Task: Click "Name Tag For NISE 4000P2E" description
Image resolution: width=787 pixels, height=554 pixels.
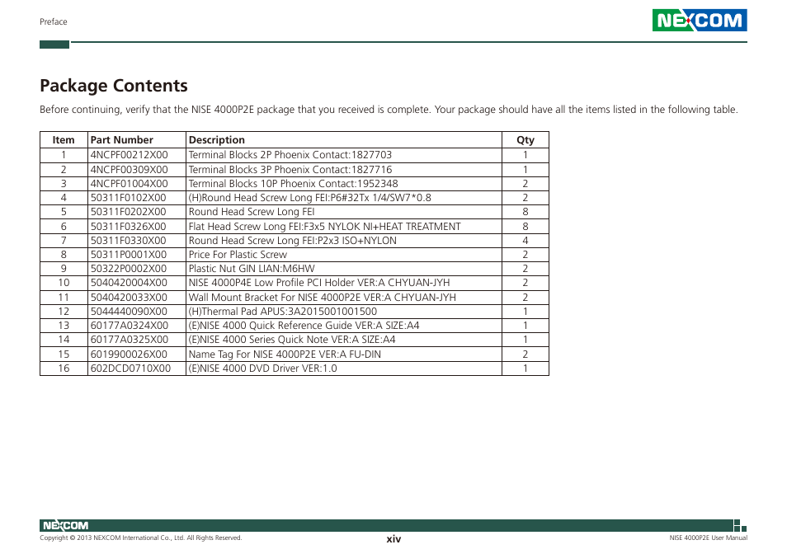Action: click(x=285, y=354)
